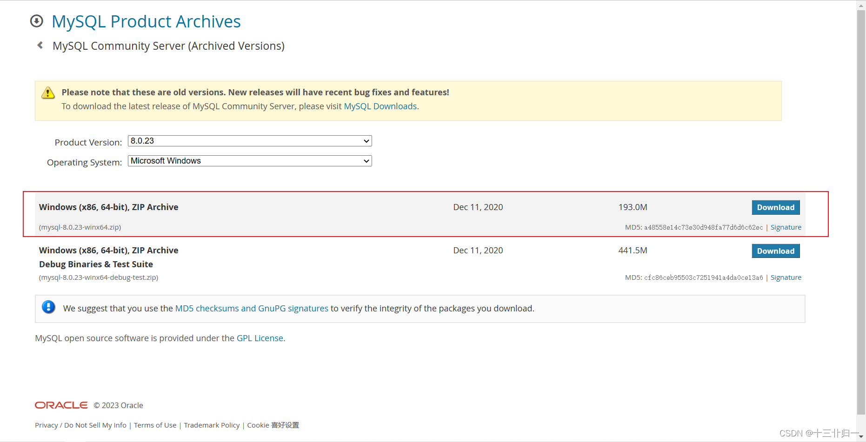Click MySQL Community Server (Archived Versions) heading
This screenshot has width=866, height=442.
(168, 46)
